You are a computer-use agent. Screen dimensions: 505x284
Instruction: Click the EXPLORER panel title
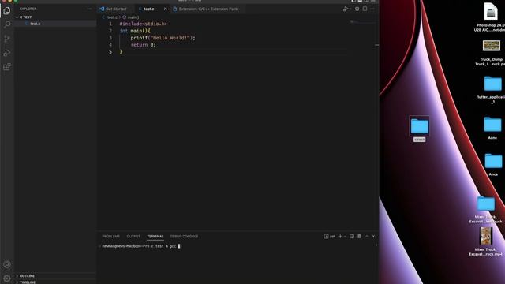tap(28, 9)
